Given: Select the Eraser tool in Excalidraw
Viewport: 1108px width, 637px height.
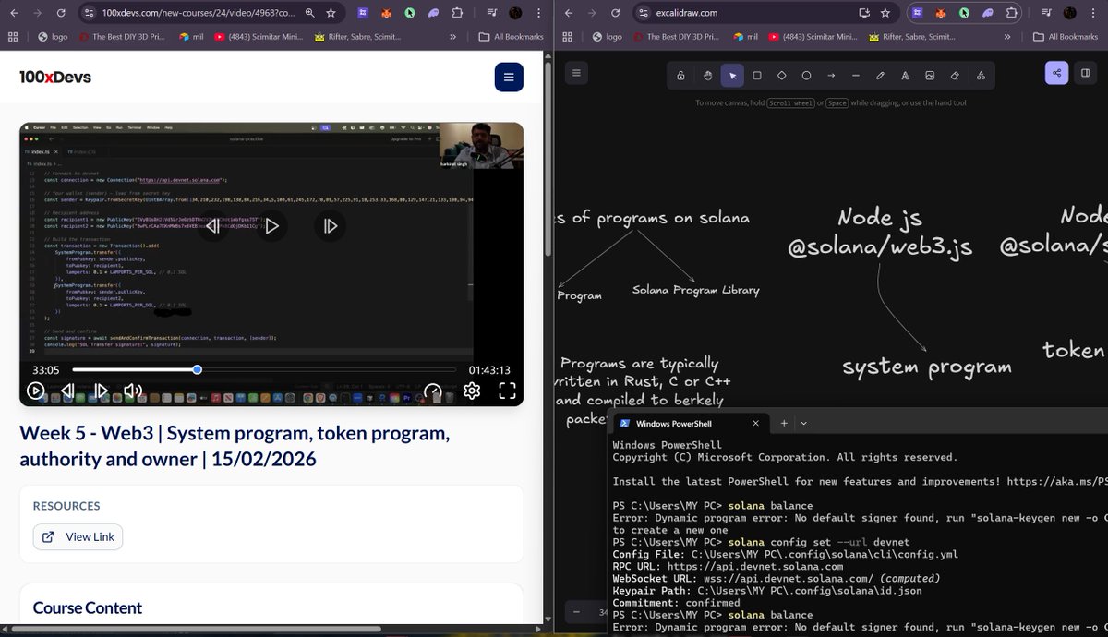Looking at the screenshot, I should pyautogui.click(x=955, y=76).
